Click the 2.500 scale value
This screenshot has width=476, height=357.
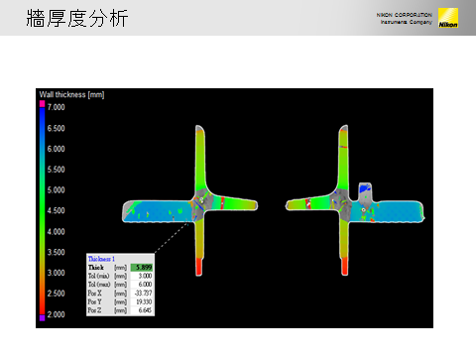pyautogui.click(x=56, y=294)
